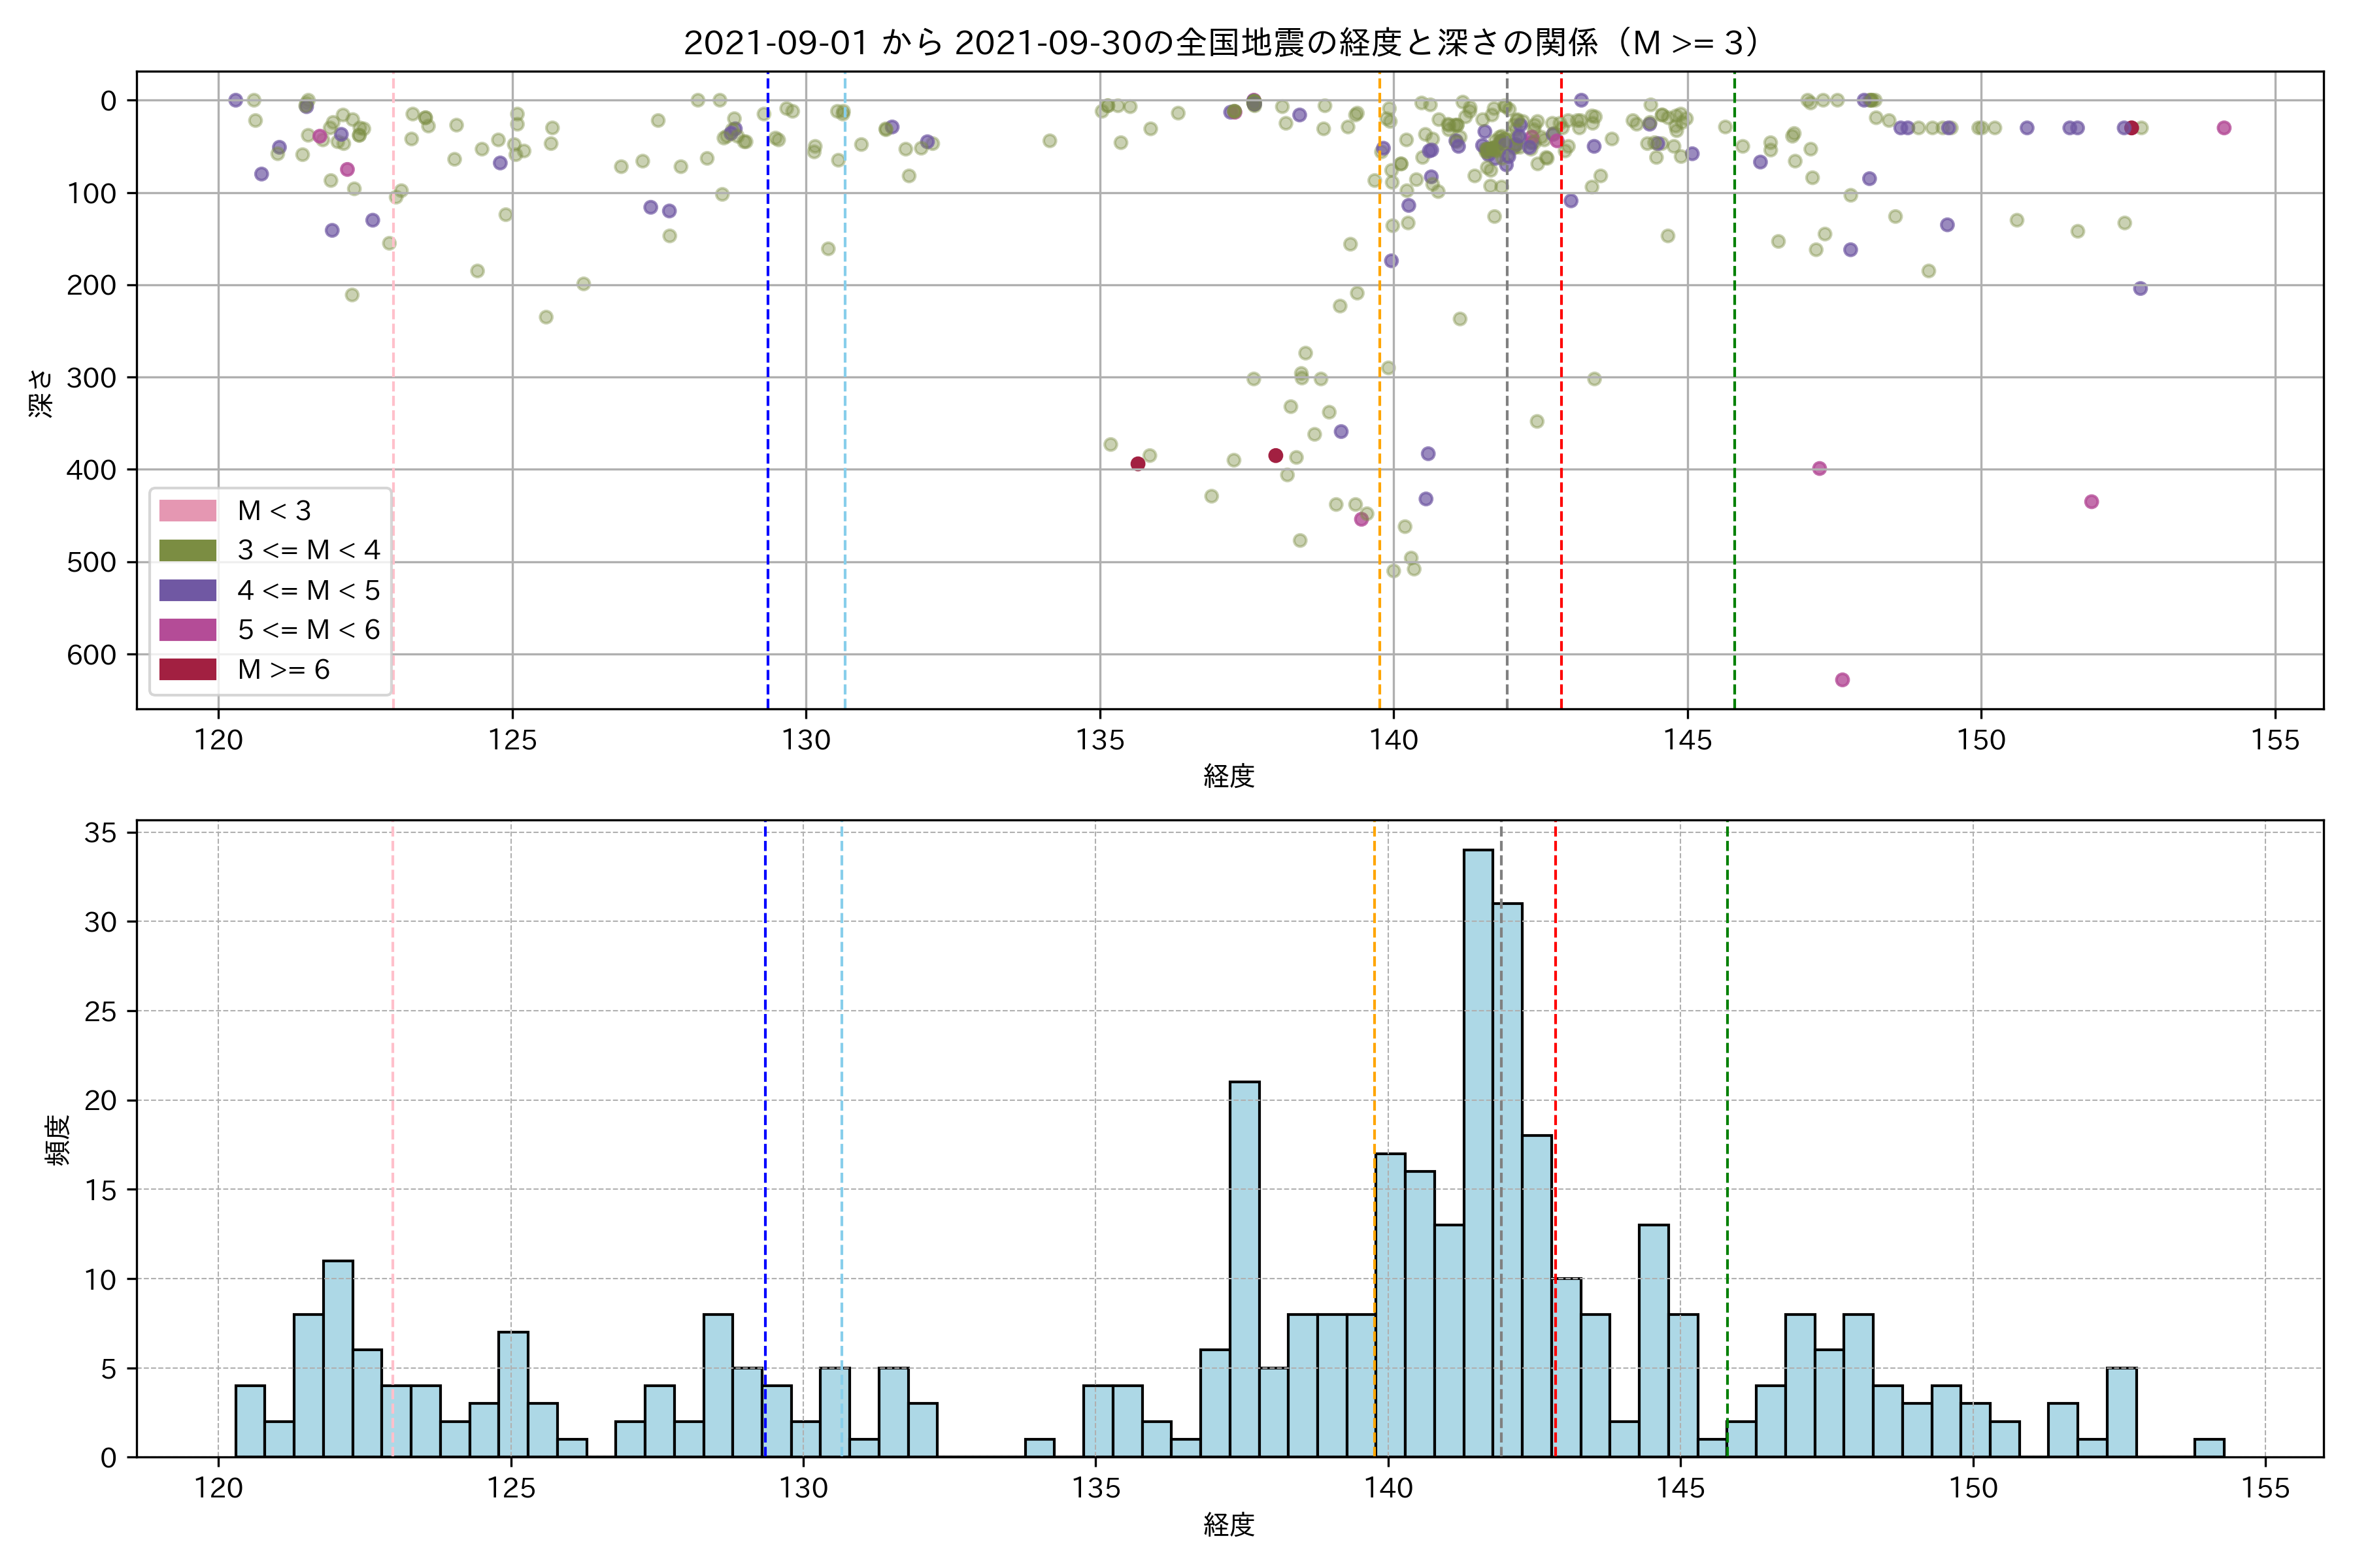The height and width of the screenshot is (1568, 2353).
Task: Click the histogram bar of height 21
Action: click(1244, 1270)
